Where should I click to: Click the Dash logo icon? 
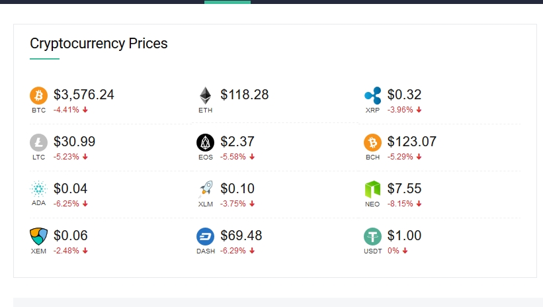pos(206,236)
